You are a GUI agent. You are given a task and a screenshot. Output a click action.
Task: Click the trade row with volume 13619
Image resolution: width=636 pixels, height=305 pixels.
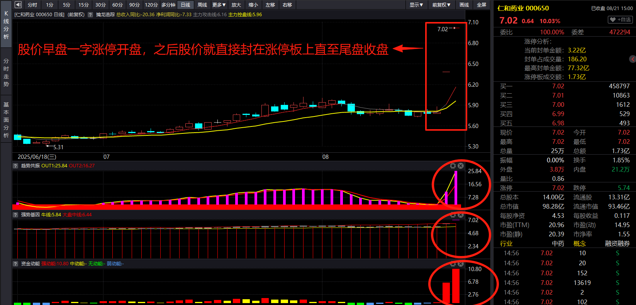pos(565,283)
